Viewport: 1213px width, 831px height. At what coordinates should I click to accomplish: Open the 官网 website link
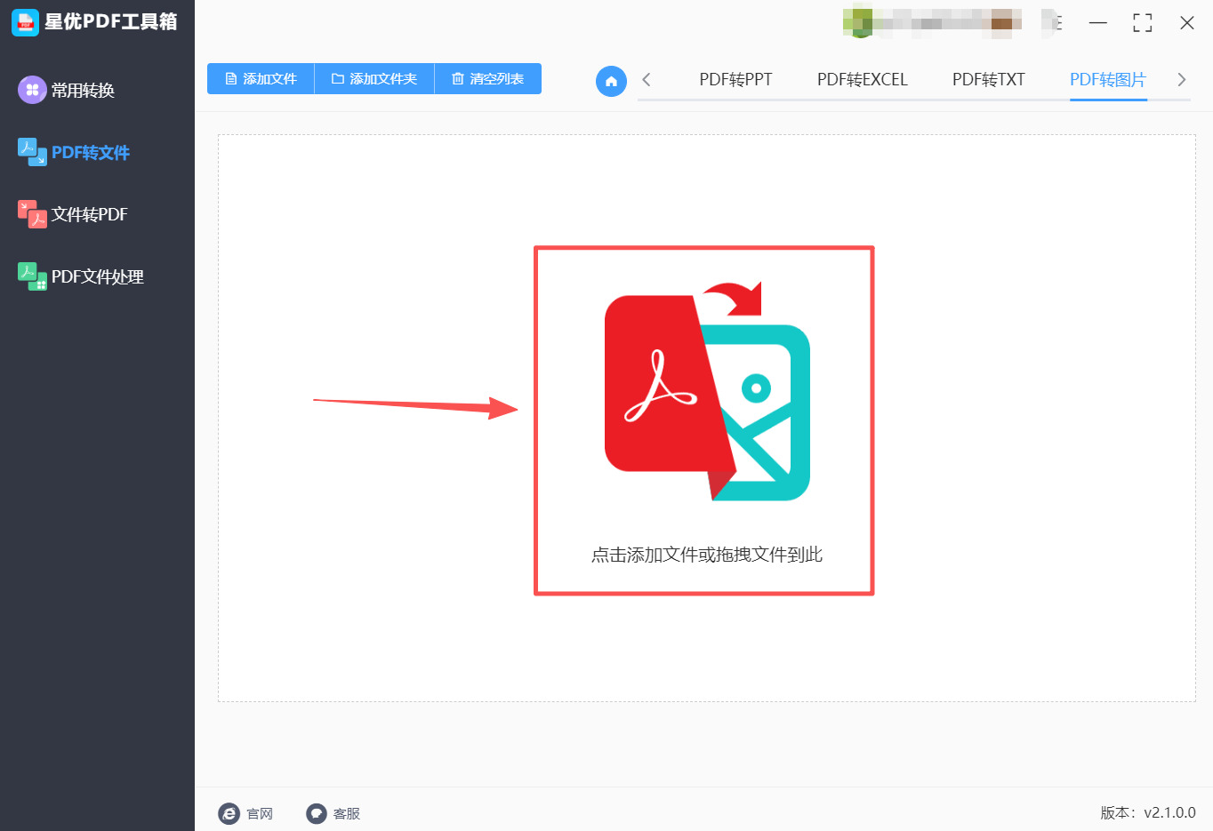point(245,813)
